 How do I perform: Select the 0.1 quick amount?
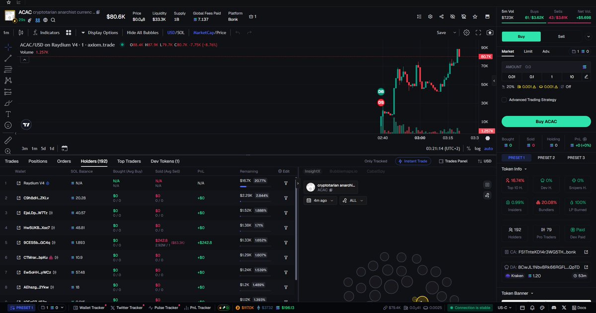click(531, 76)
